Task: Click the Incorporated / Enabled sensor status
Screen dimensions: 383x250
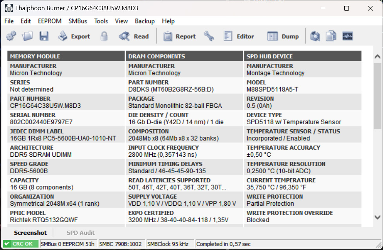Action: tap(278, 138)
